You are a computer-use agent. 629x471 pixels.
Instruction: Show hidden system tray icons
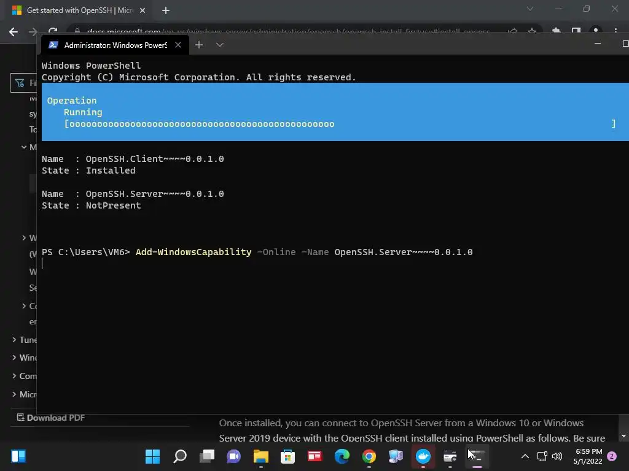tap(525, 456)
